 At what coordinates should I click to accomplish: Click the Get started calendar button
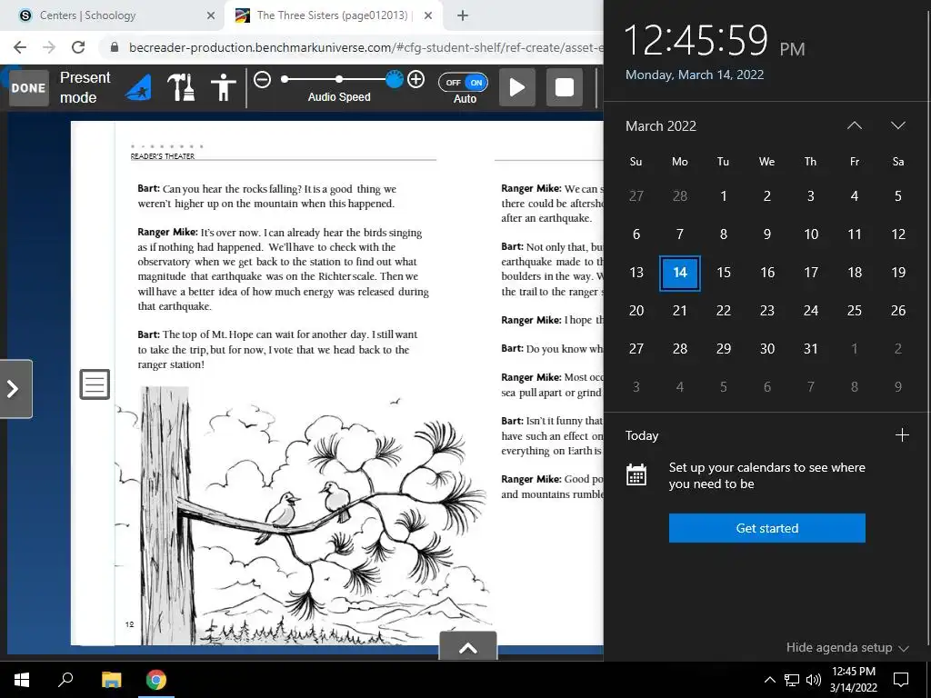pyautogui.click(x=767, y=528)
